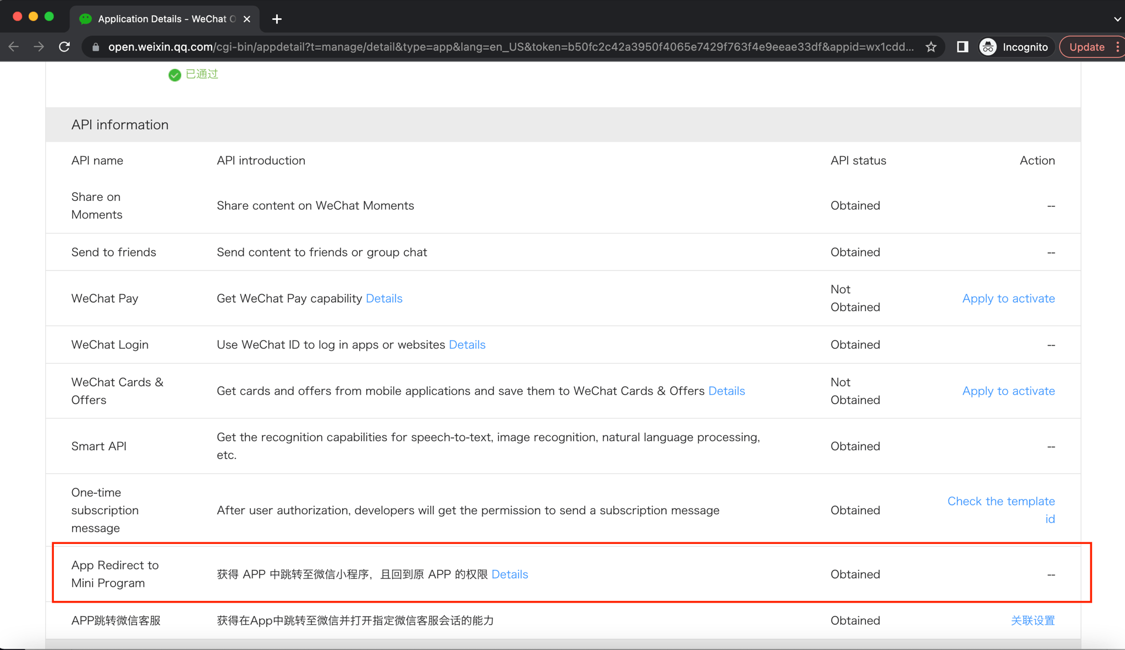The width and height of the screenshot is (1125, 650).
Task: Click the browser back arrow
Action: tap(13, 47)
